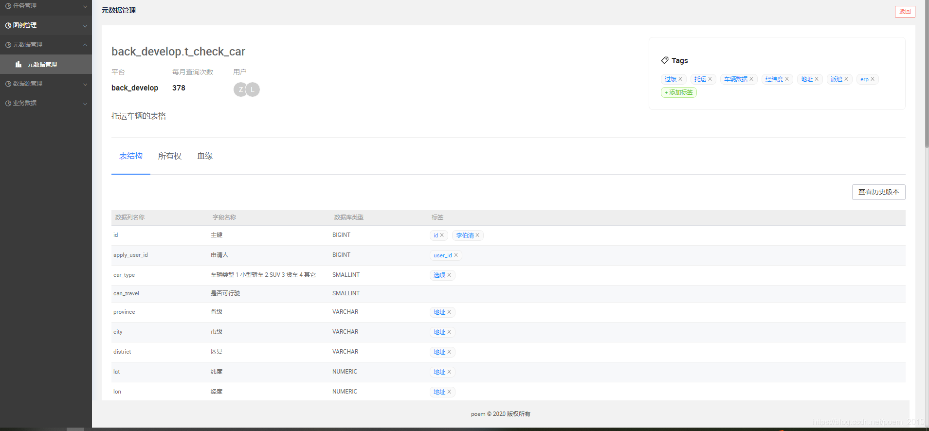Image resolution: width=929 pixels, height=431 pixels.
Task: Remove the 选项 tag from car_type row
Action: click(x=449, y=275)
